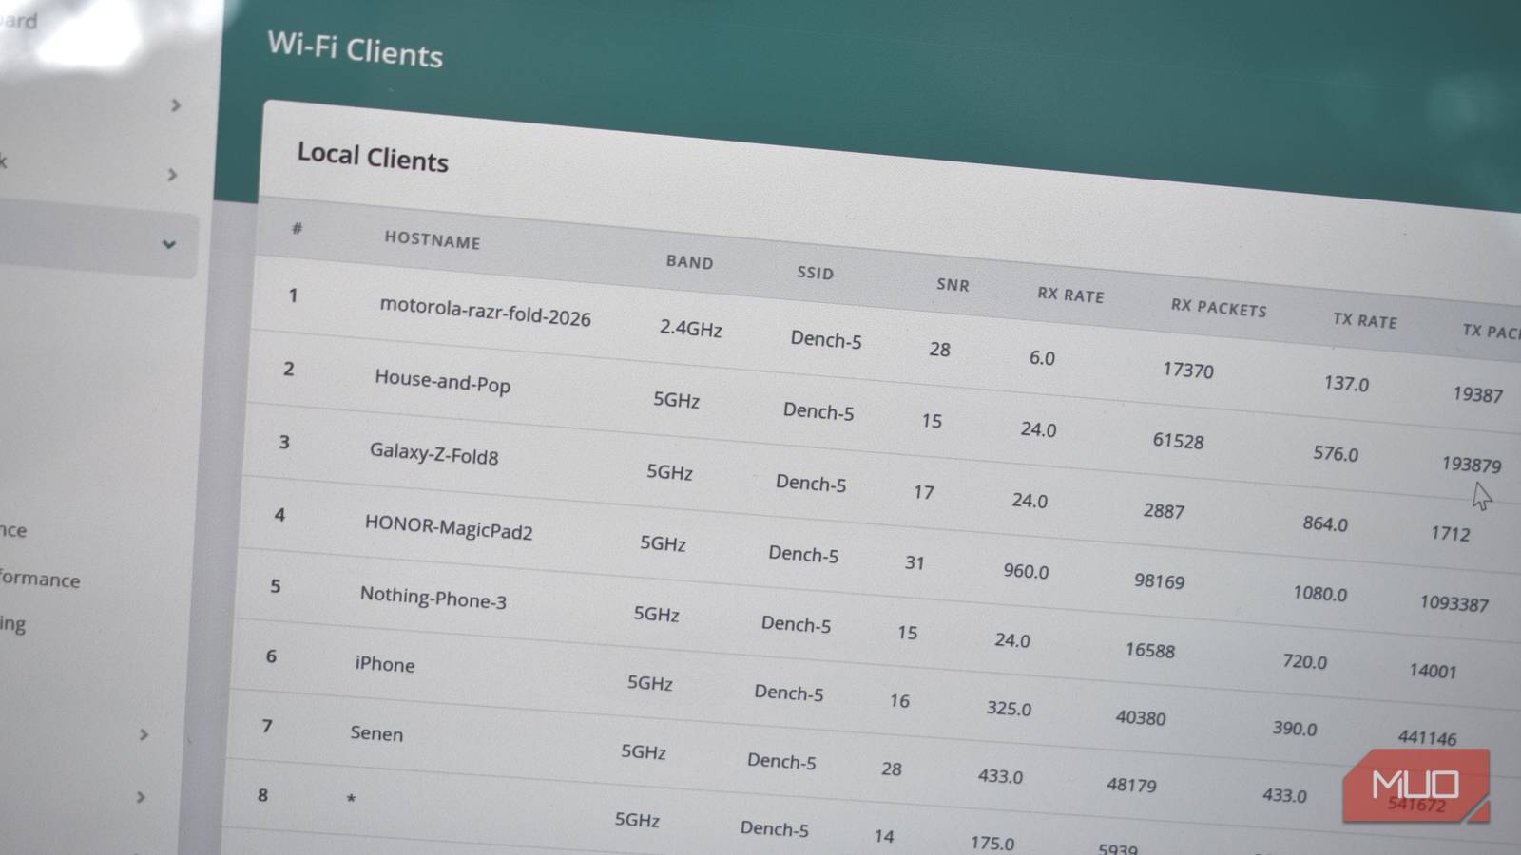
Task: Click TX packets value 193879
Action: coord(1472,465)
